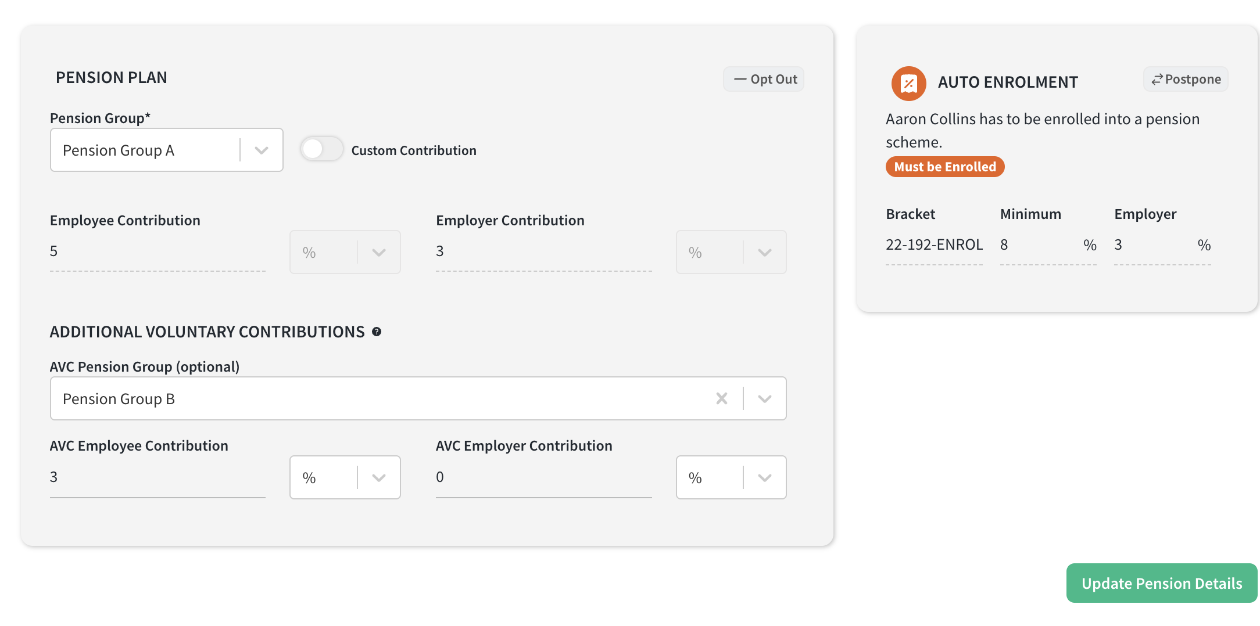Click the Auto Enrolment Employer 3 percent field
The width and height of the screenshot is (1260, 626).
tap(1162, 246)
